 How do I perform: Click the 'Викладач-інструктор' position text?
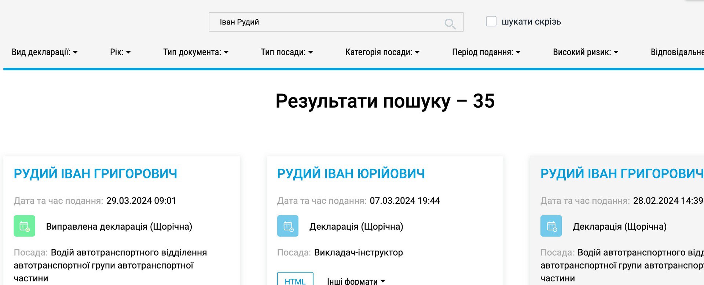pos(359,252)
